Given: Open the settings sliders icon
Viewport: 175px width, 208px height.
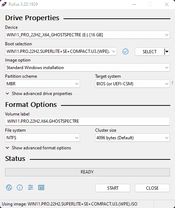Looking at the screenshot, I should coord(30,187).
